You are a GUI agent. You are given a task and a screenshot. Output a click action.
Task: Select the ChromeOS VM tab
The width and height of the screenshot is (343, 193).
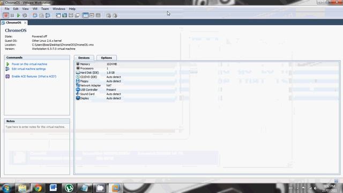coord(13,23)
